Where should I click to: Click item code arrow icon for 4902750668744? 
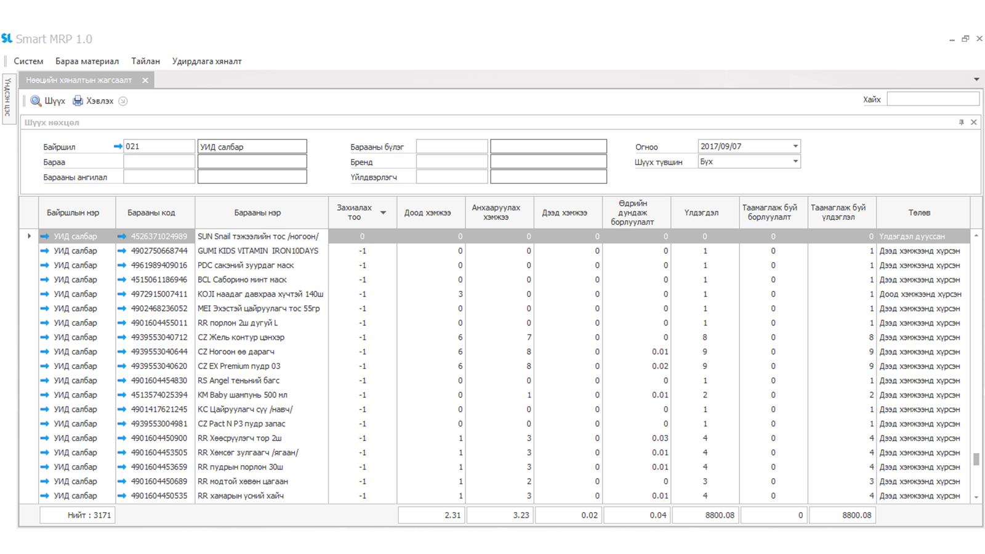pos(122,251)
